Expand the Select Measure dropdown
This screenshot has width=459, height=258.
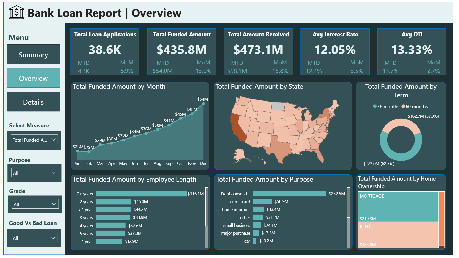[34, 140]
